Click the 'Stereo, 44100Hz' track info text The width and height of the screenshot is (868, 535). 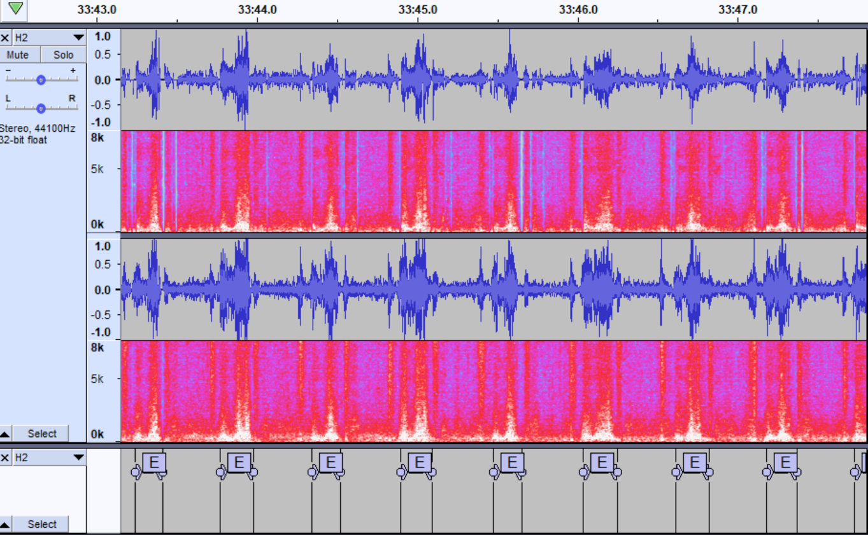point(38,129)
